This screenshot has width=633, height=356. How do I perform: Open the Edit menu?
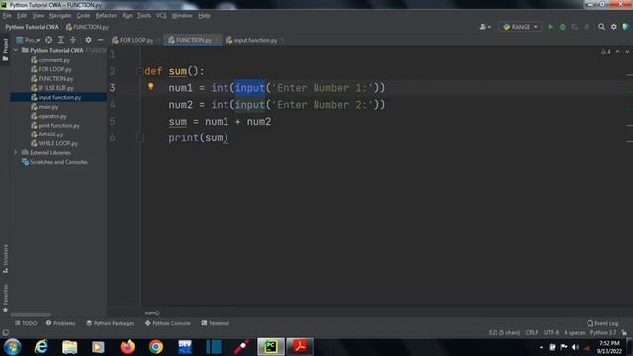coord(22,16)
